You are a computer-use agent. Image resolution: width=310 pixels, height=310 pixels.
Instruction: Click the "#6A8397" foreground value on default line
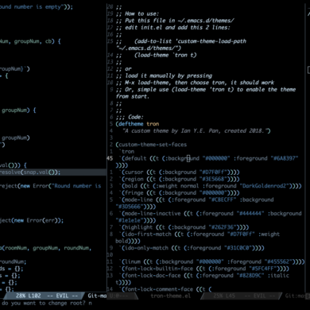pos(285,158)
